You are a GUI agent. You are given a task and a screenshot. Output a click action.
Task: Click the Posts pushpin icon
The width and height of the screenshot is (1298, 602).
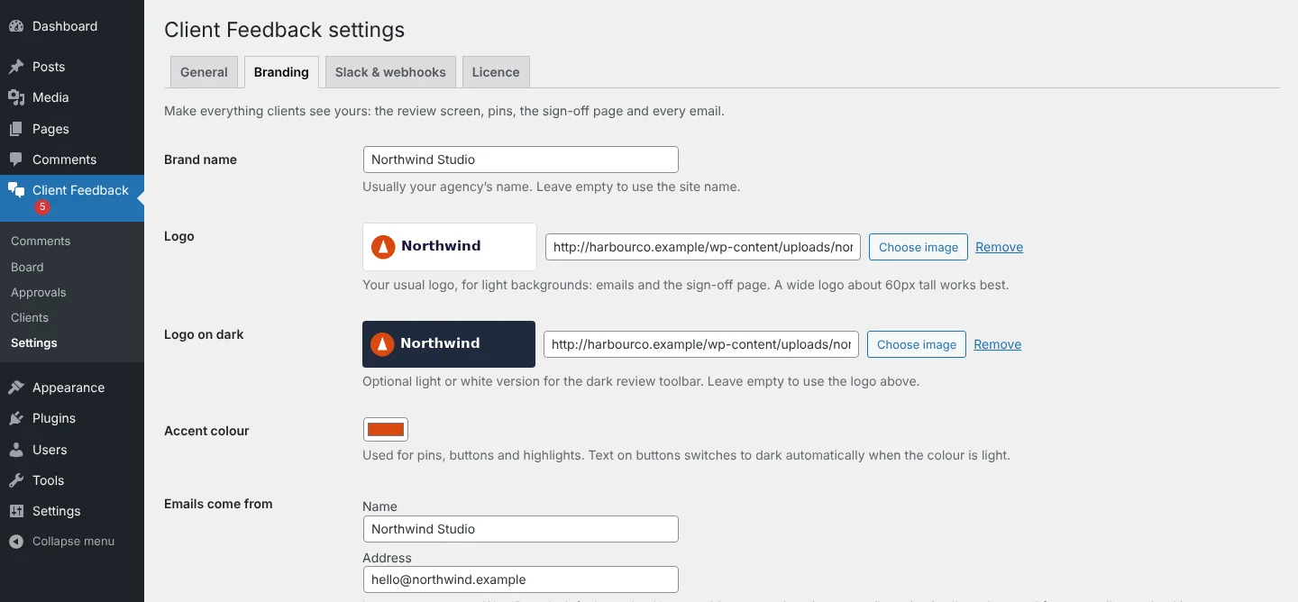16,67
